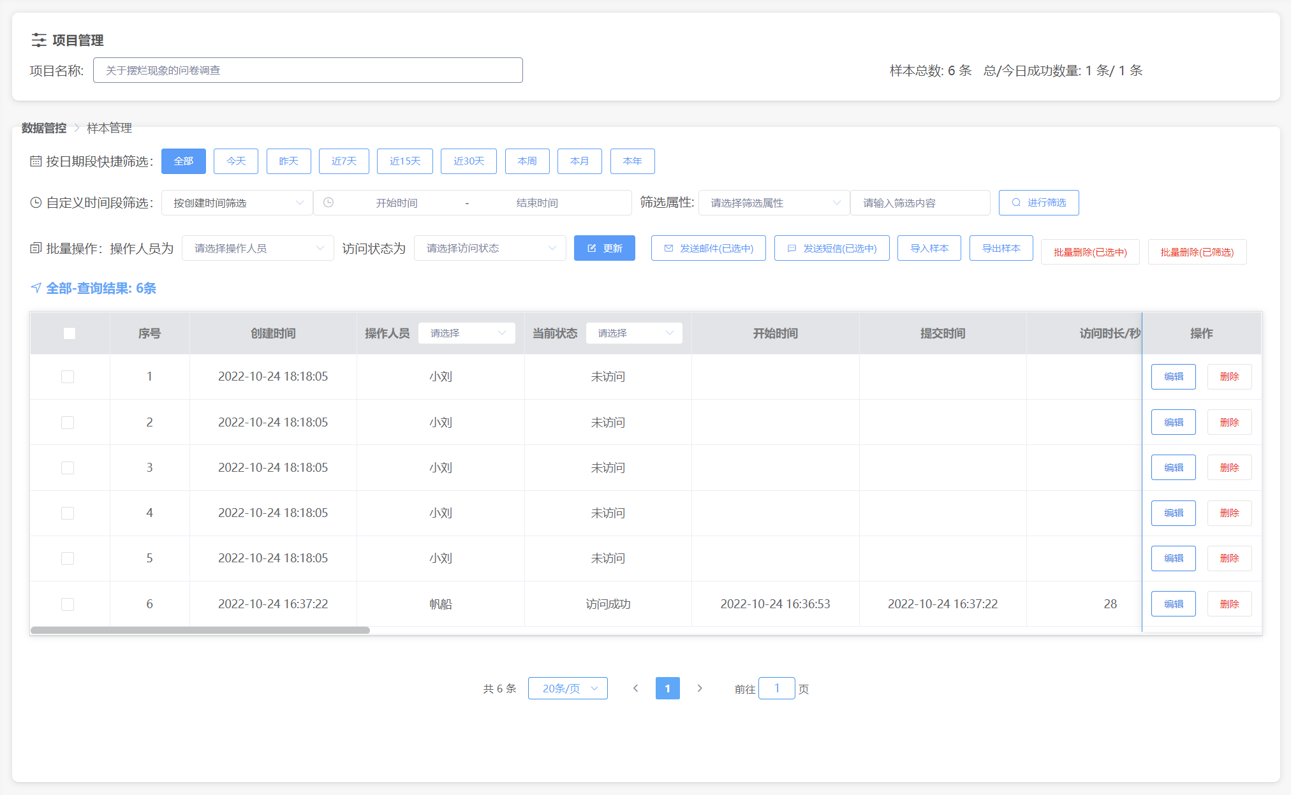Click the clock icon in the date range field
The image size is (1291, 795).
tap(328, 203)
